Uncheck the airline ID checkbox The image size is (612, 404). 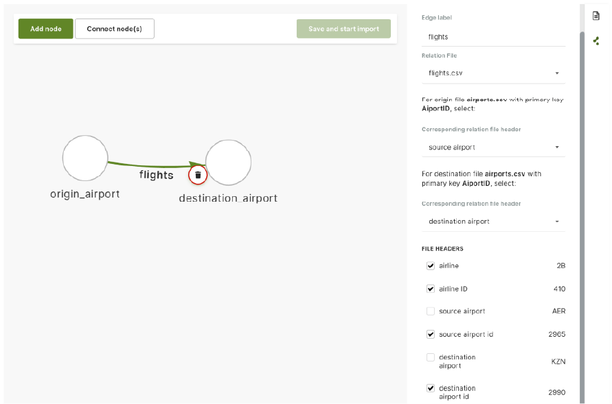click(x=431, y=289)
